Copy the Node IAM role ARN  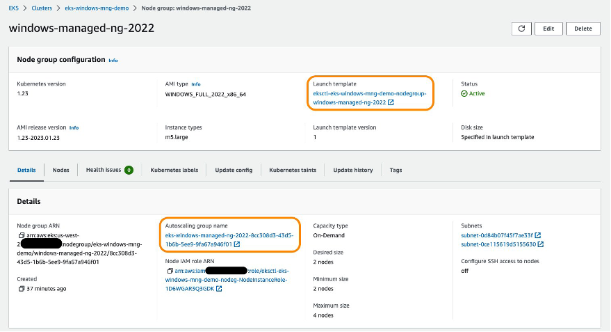point(170,271)
